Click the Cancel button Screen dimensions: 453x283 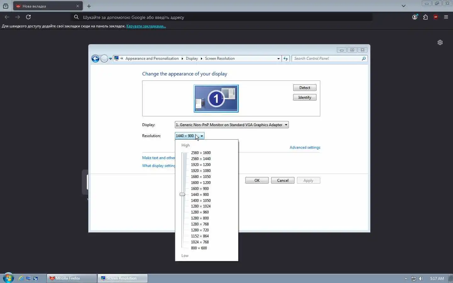[282, 180]
